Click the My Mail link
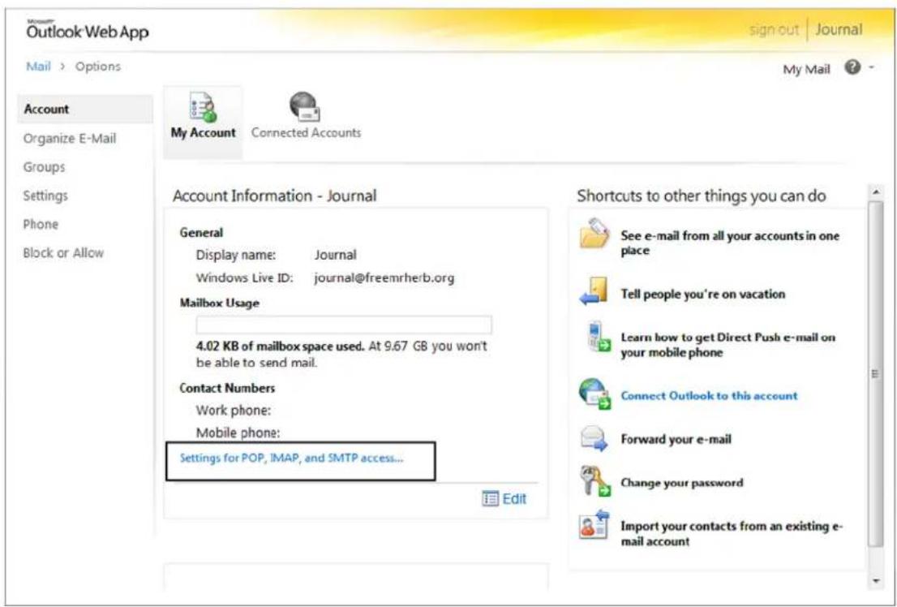897x607 pixels. click(x=806, y=69)
